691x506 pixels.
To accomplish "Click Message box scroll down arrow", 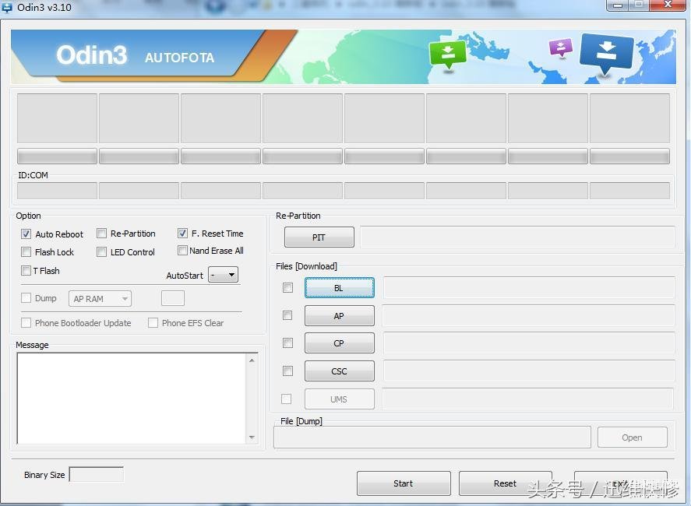I will point(252,437).
